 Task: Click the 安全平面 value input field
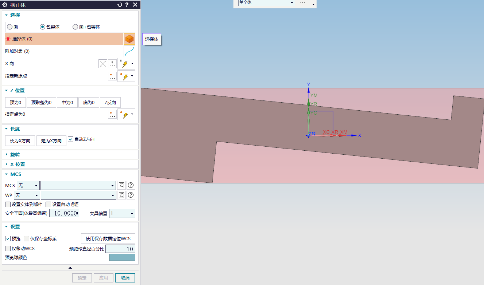click(x=64, y=213)
